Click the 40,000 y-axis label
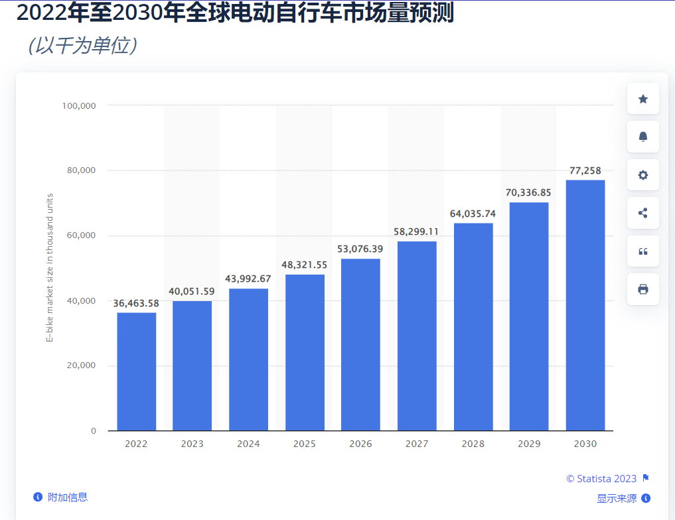675x520 pixels. click(81, 301)
